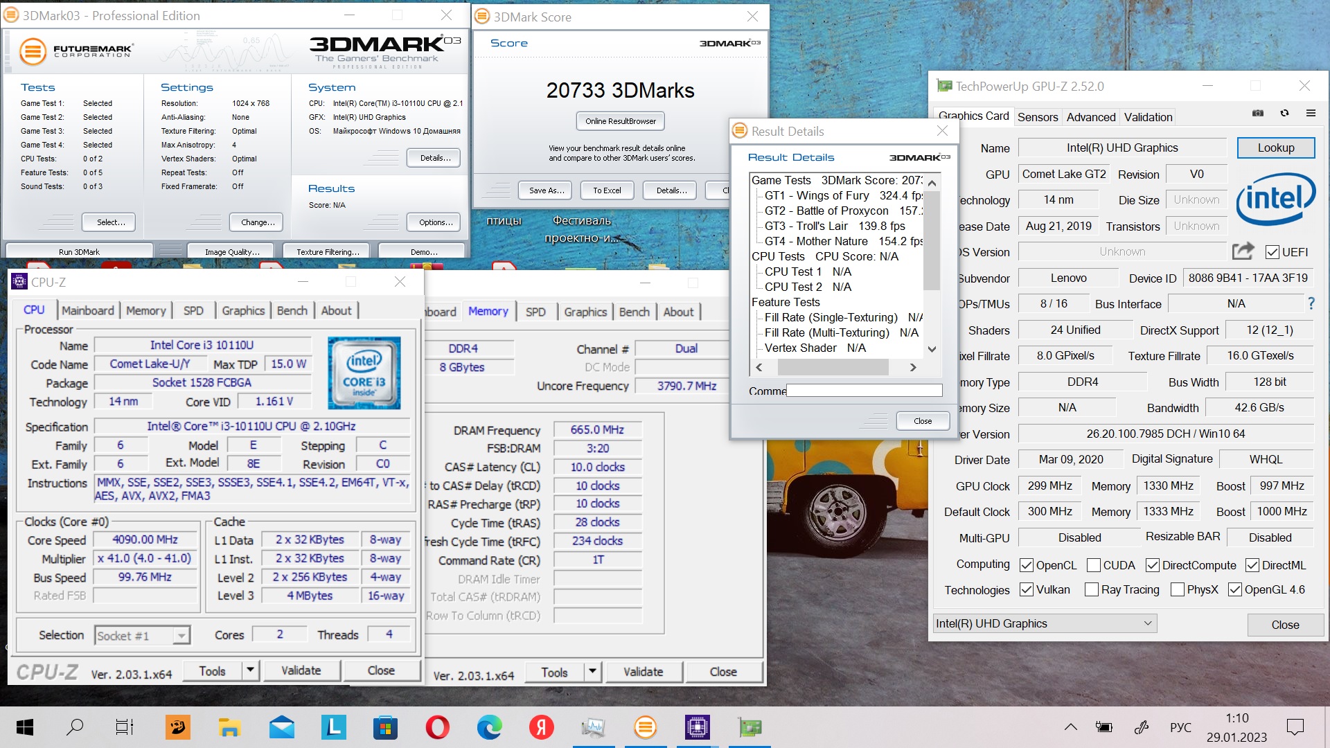1330x748 pixels.
Task: Toggle CUDA checkbox
Action: click(1094, 565)
